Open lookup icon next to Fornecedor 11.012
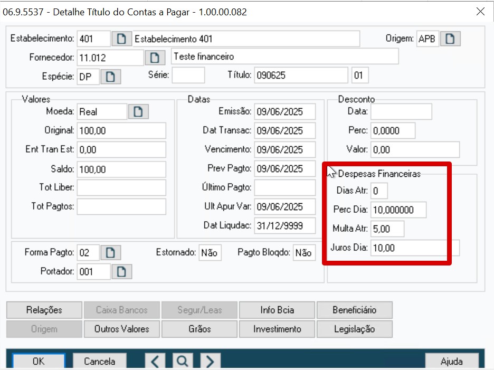Screen dimensions: 494x370 pyautogui.click(x=155, y=58)
